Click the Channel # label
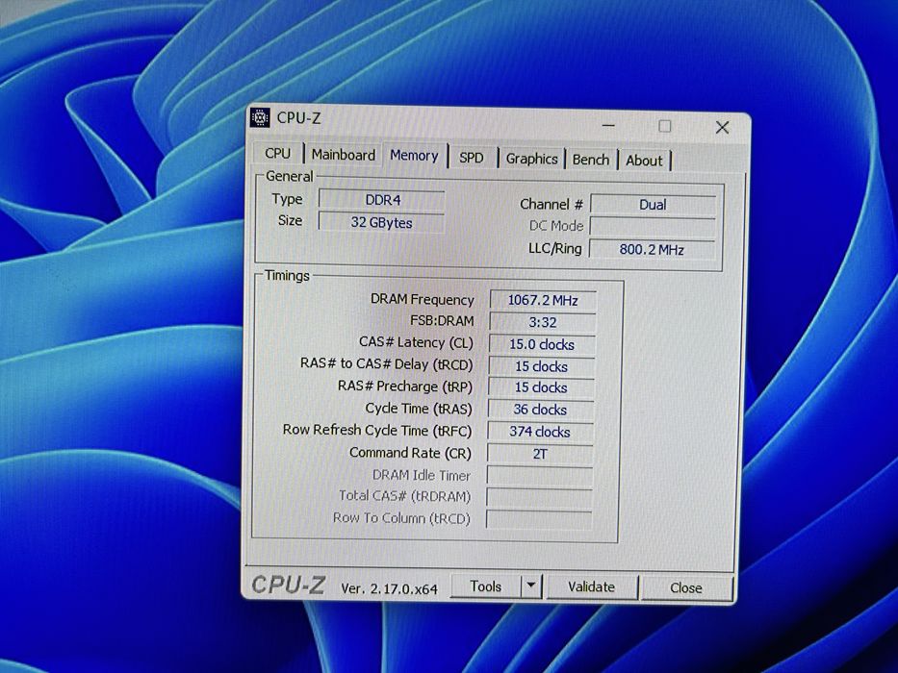This screenshot has height=673, width=898. (551, 204)
